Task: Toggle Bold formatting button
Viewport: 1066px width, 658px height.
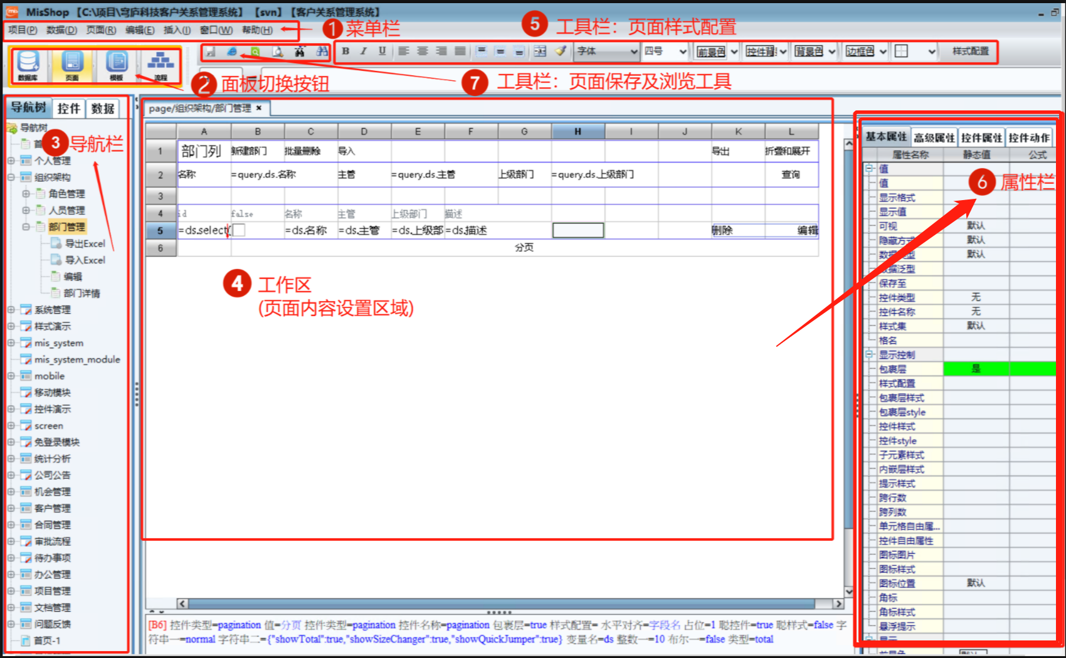Action: click(346, 51)
